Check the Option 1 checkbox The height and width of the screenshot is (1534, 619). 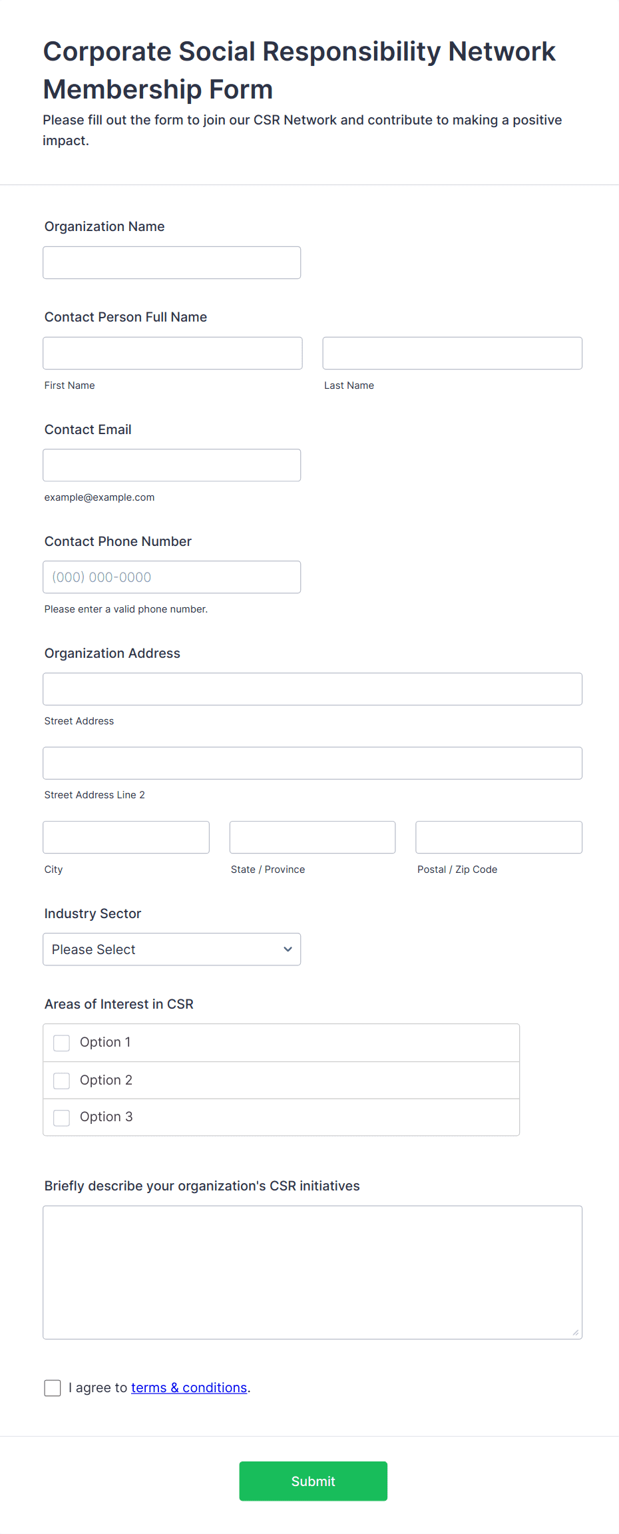coord(62,1043)
